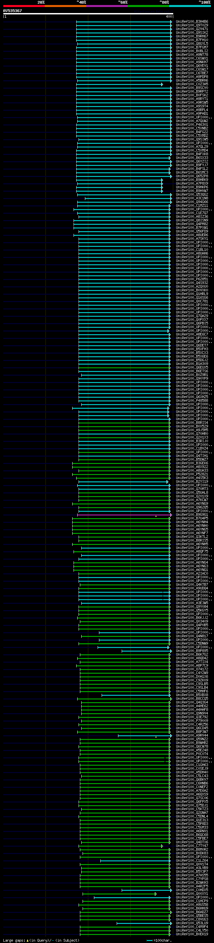
Task: Select the UniRef100_Q8GYL5 label
Action: (192, 43)
